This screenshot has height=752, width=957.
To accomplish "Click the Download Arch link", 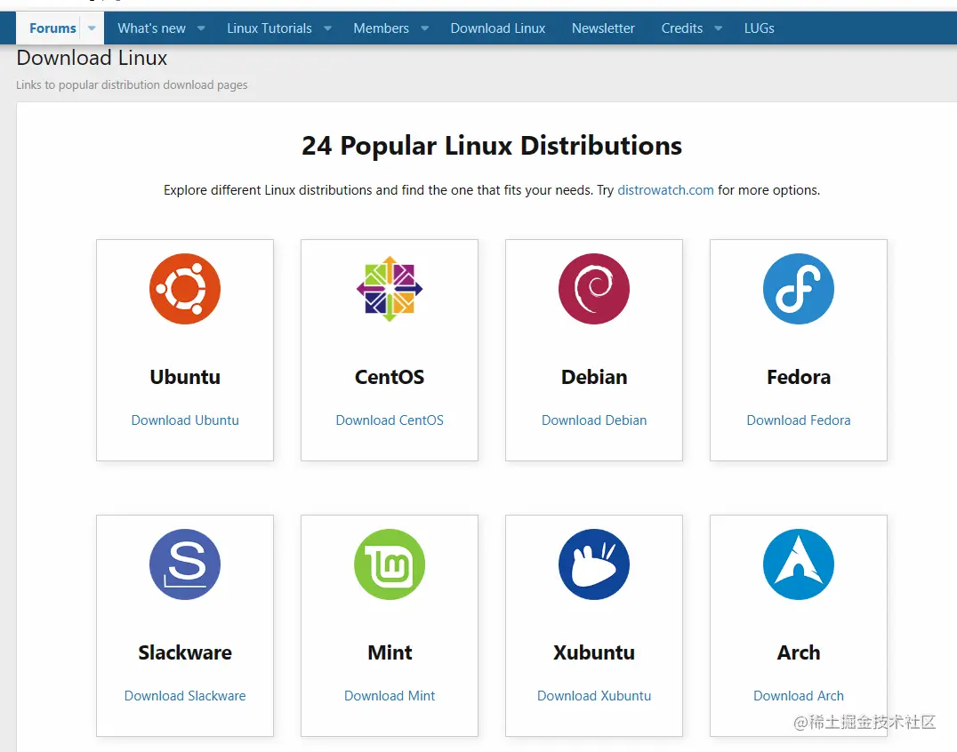I will point(799,696).
